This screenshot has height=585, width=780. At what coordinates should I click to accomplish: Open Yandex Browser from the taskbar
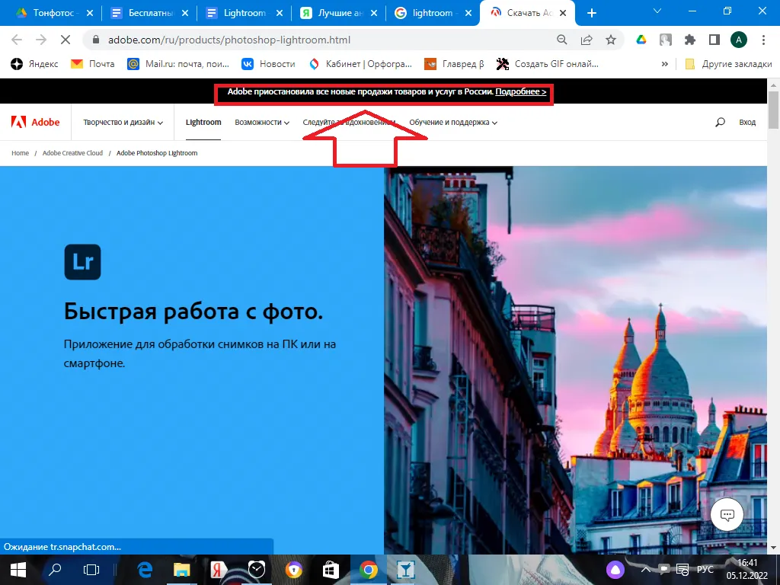coord(219,570)
